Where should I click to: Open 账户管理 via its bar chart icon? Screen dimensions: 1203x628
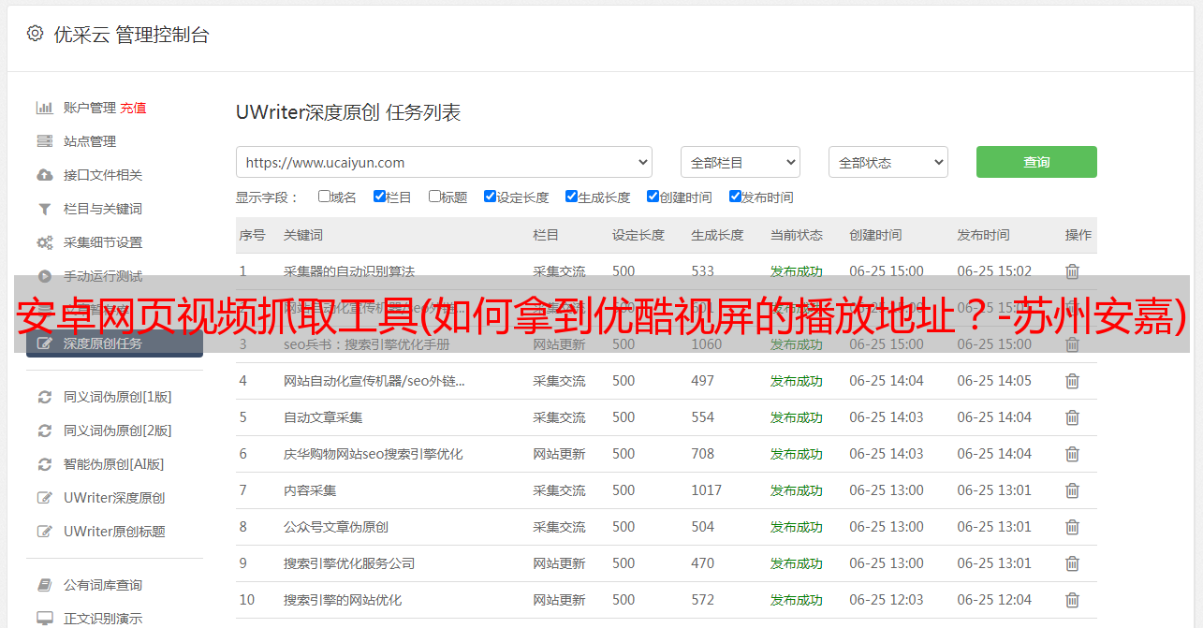tap(44, 108)
